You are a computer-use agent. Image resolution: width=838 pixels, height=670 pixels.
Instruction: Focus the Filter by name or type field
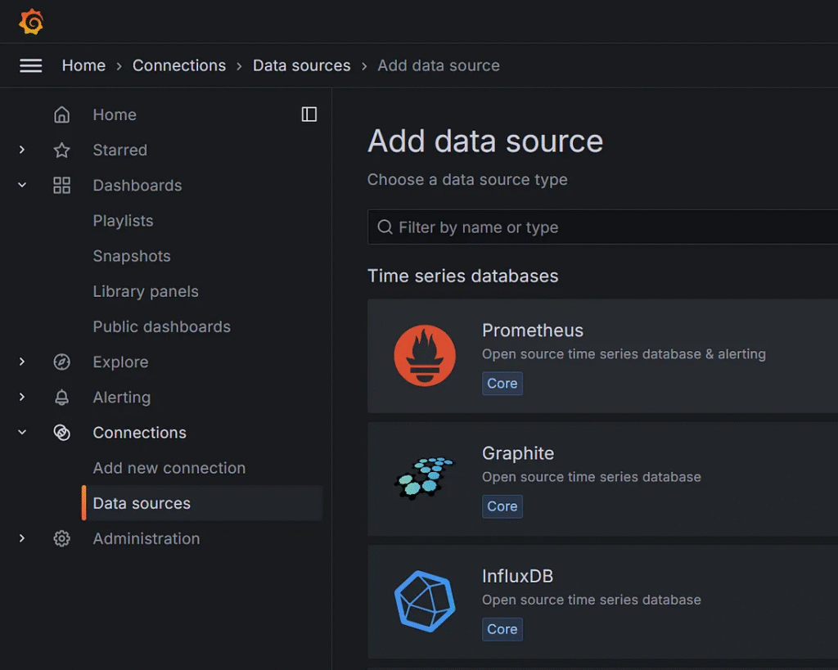click(602, 227)
